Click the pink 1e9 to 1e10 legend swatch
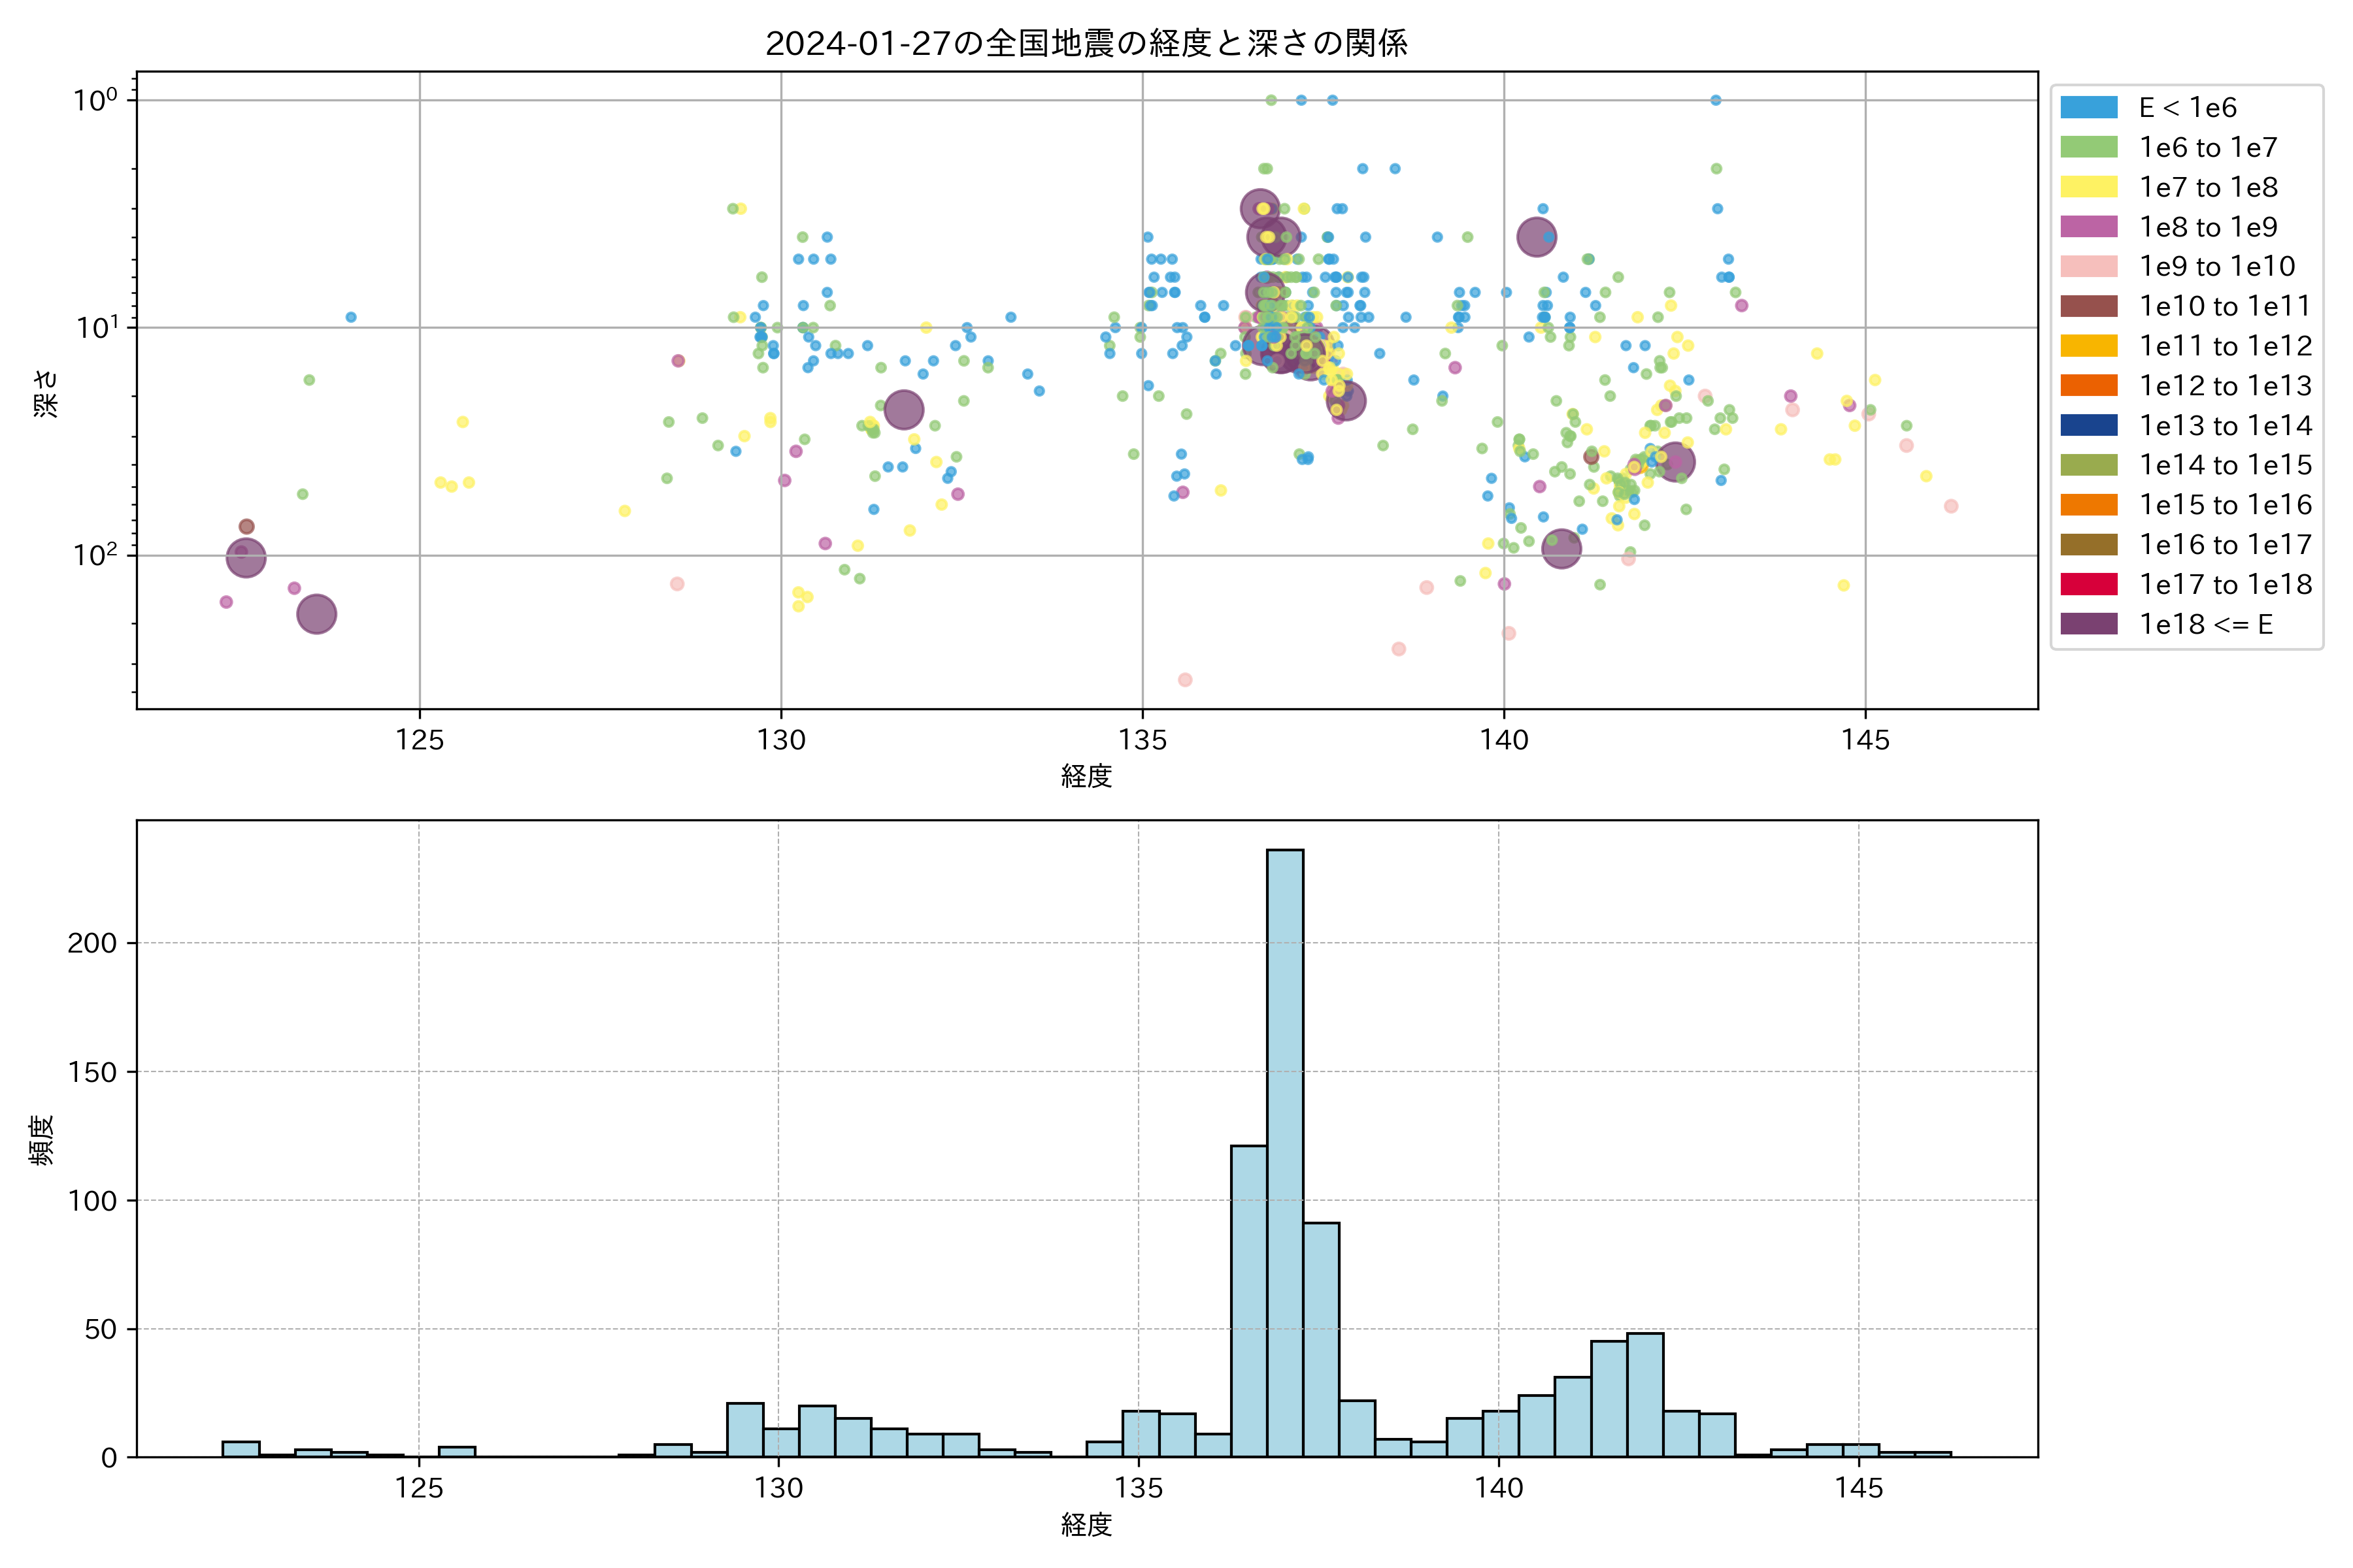The image size is (2353, 1568). (x=2089, y=266)
